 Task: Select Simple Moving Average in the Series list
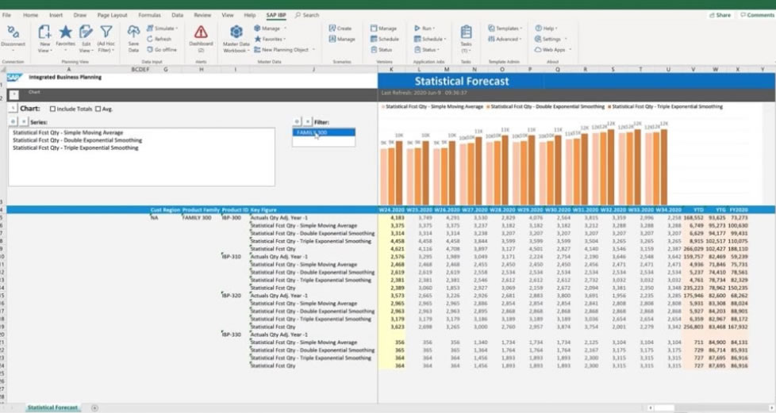[67, 132]
